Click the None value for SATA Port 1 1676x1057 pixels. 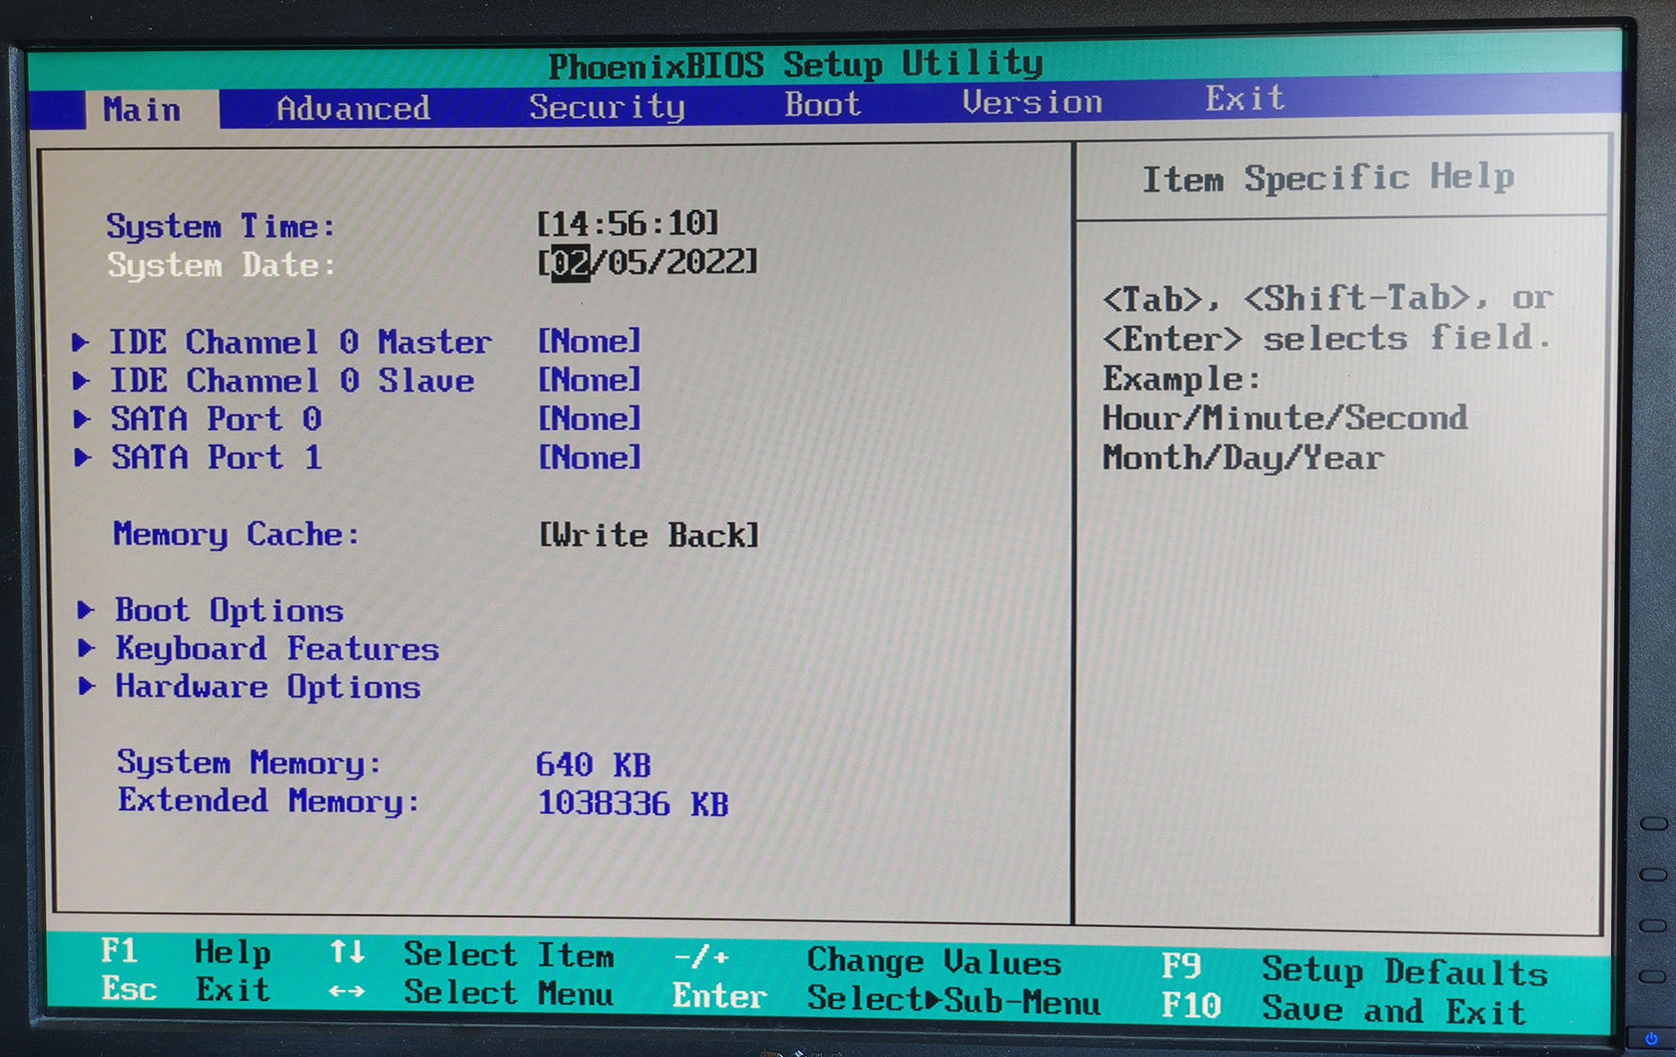(x=589, y=457)
